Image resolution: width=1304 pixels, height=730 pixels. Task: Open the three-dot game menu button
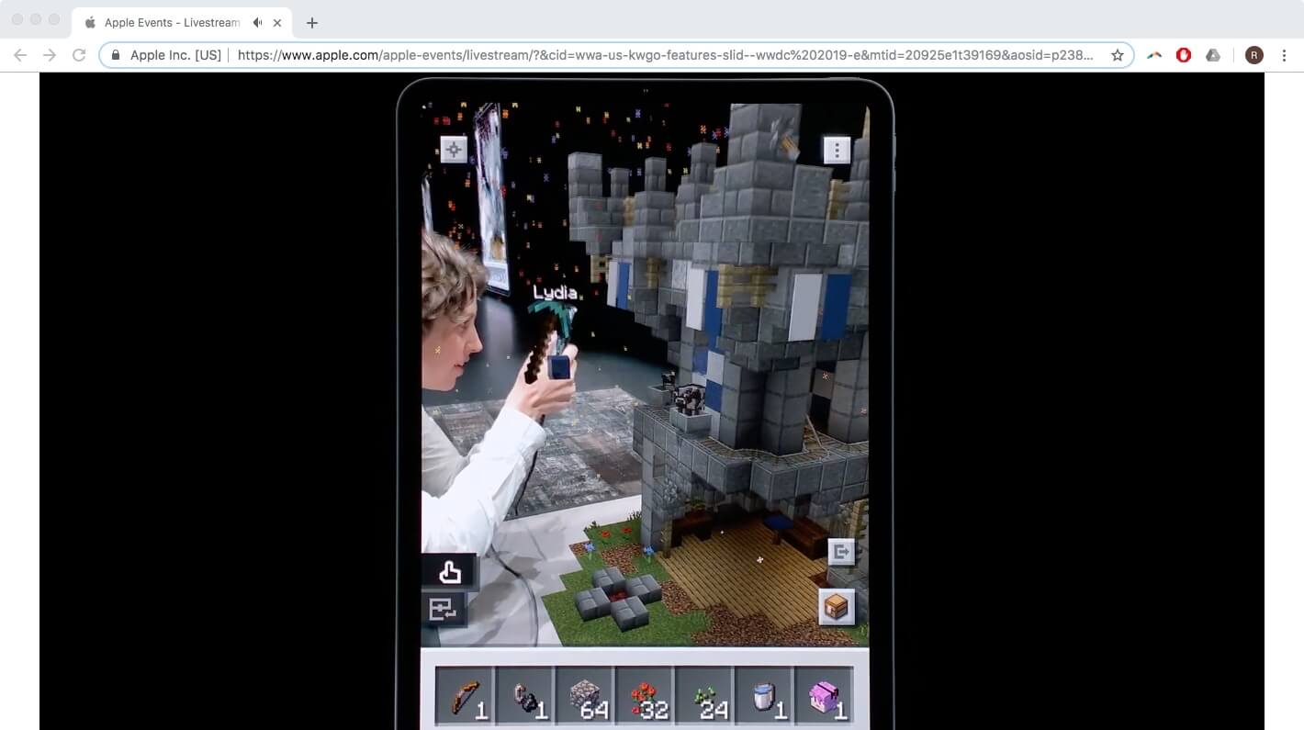837,150
